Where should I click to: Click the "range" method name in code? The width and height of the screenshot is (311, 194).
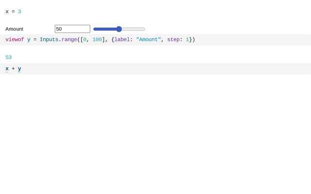[69, 40]
